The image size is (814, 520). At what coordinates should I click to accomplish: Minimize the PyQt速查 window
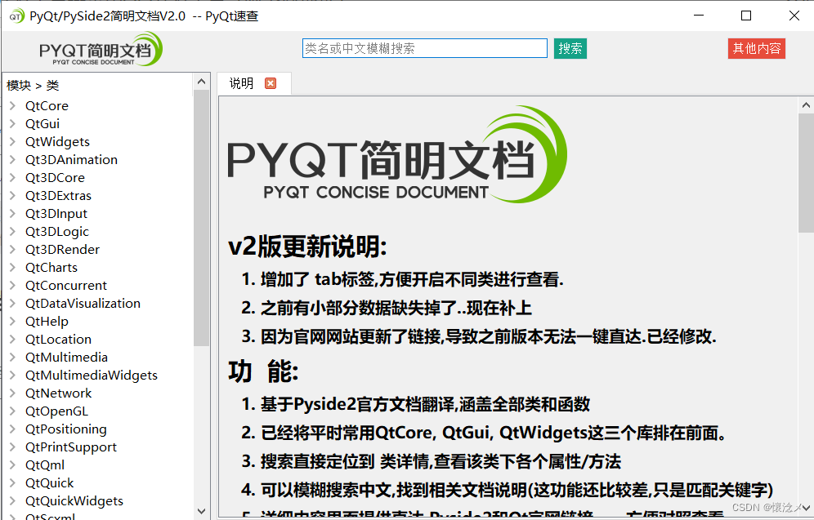pyautogui.click(x=699, y=16)
